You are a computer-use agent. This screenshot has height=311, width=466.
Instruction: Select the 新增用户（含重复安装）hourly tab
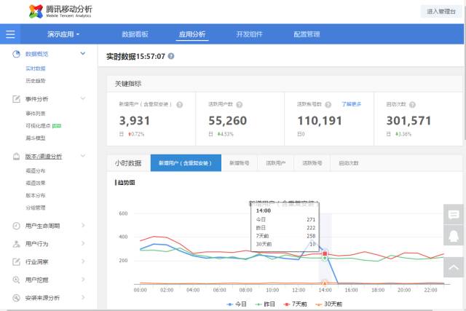(x=186, y=163)
